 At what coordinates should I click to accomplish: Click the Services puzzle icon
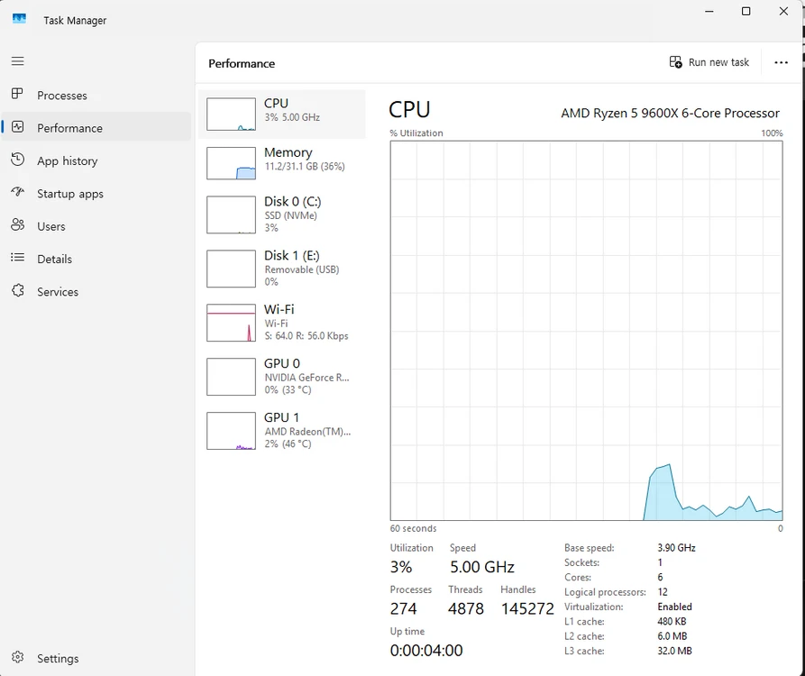click(x=17, y=290)
